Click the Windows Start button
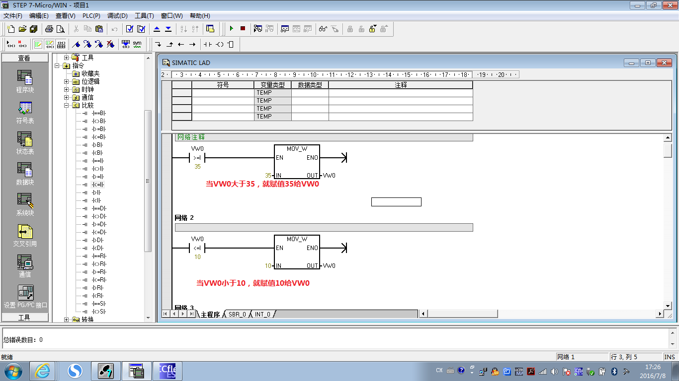This screenshot has width=679, height=381. pos(13,371)
